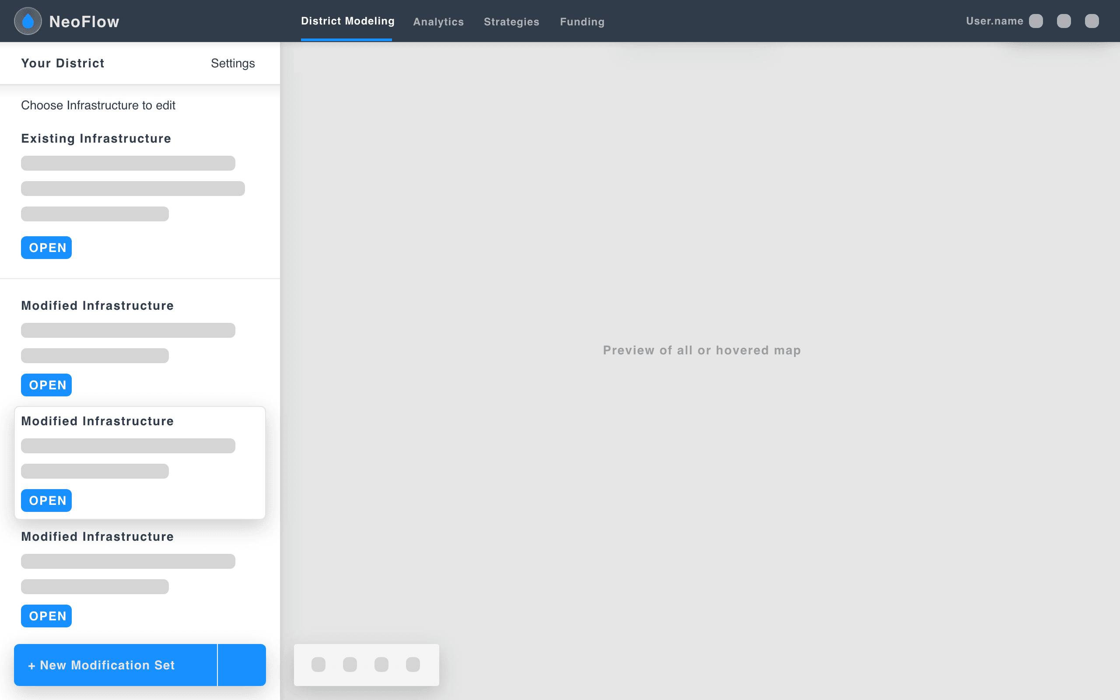Click the second icon in bottom map toolbar
Screen dimensions: 1120x700
pos(350,665)
